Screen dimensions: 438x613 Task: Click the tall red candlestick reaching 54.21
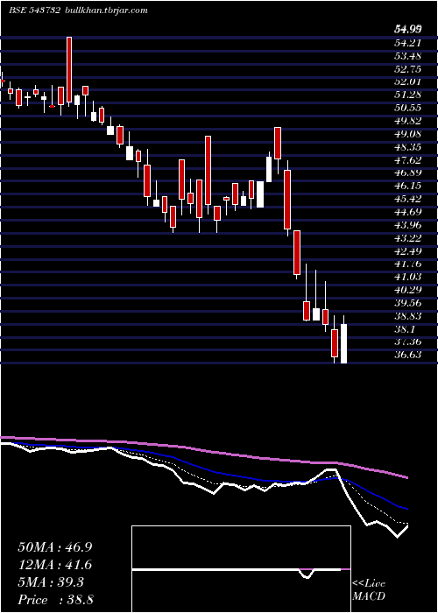click(x=69, y=69)
